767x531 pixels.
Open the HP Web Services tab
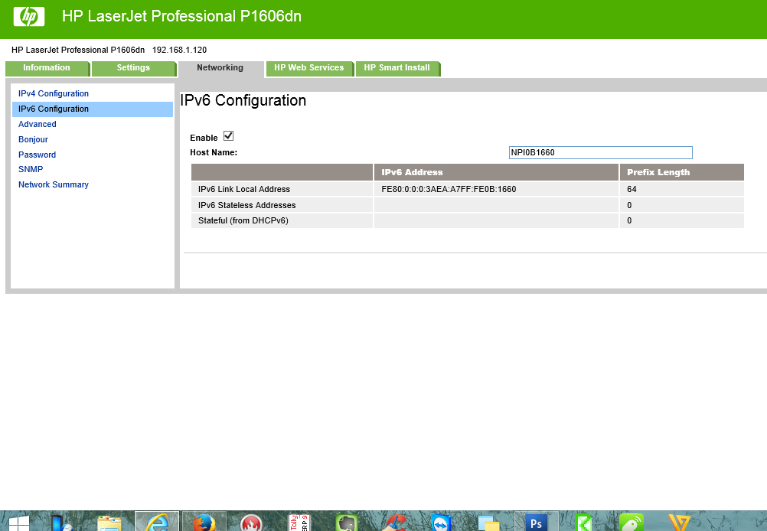point(309,68)
